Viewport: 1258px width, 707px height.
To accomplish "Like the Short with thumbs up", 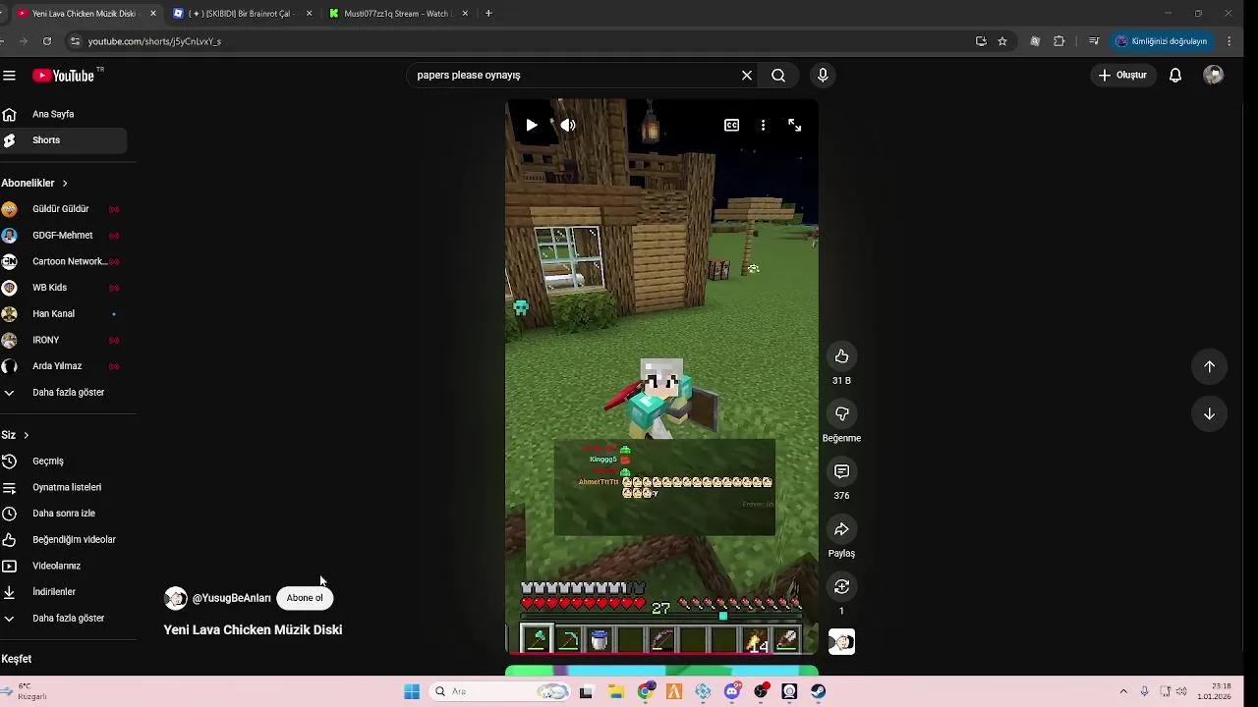I will pos(841,356).
